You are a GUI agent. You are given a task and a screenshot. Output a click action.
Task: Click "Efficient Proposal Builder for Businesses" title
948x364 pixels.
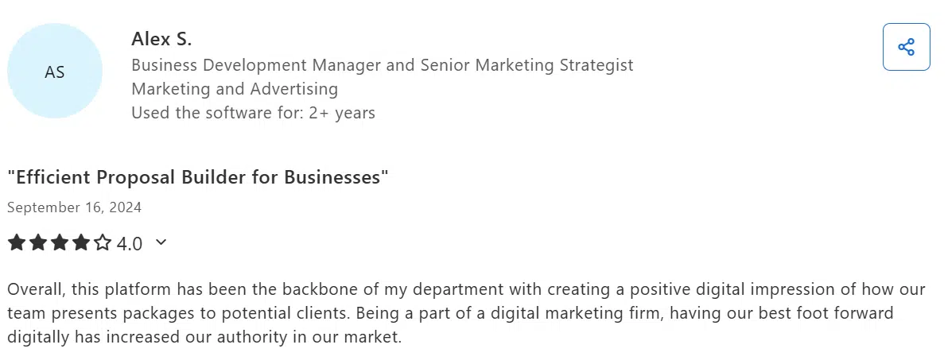198,176
